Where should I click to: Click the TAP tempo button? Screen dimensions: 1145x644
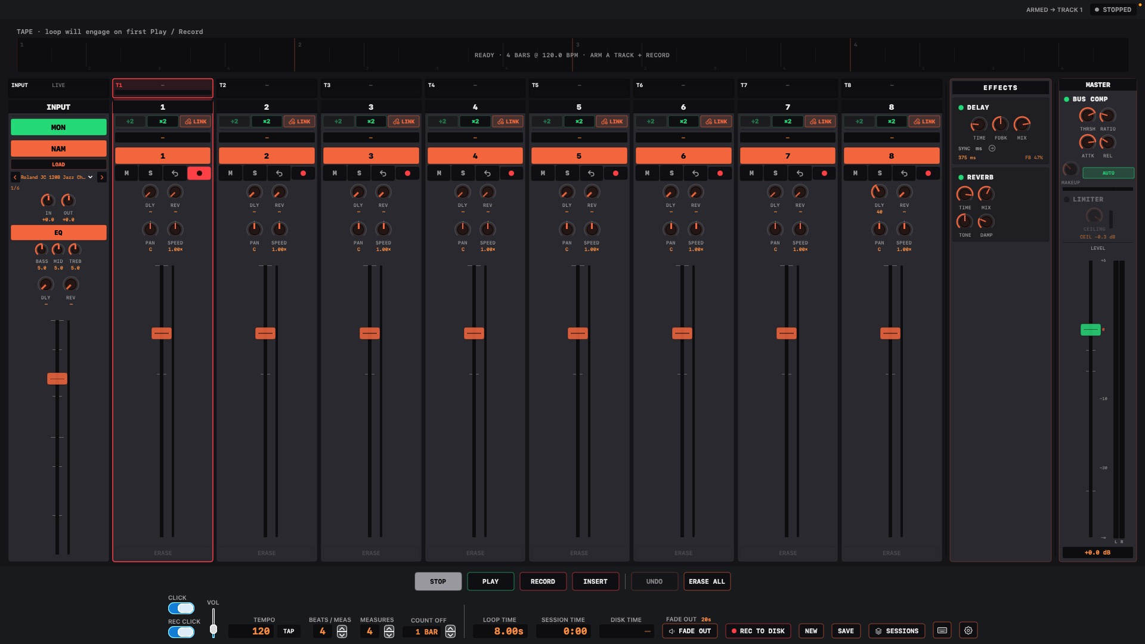coord(289,631)
